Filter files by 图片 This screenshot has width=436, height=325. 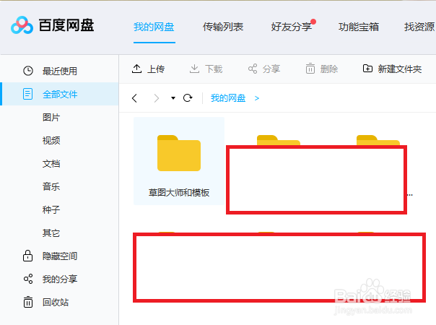tap(51, 118)
